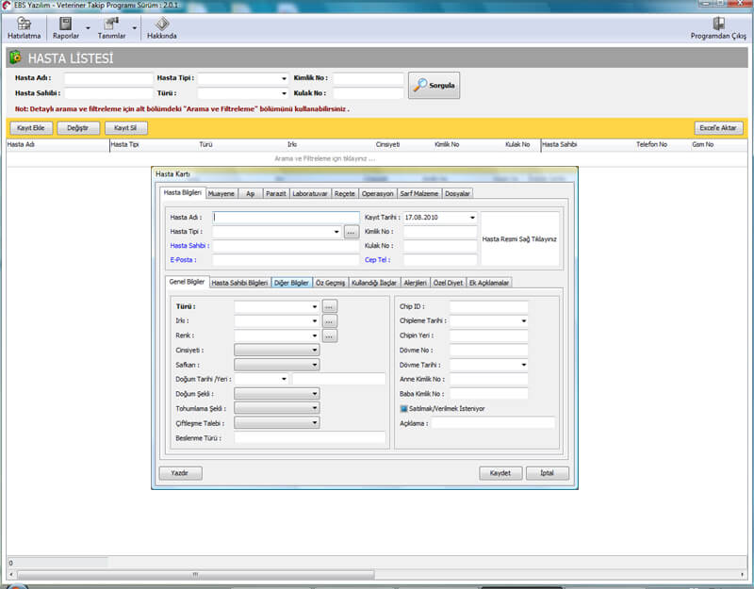Expand the Doğum Şekli dropdown
This screenshot has height=589, width=754.
pyautogui.click(x=315, y=394)
